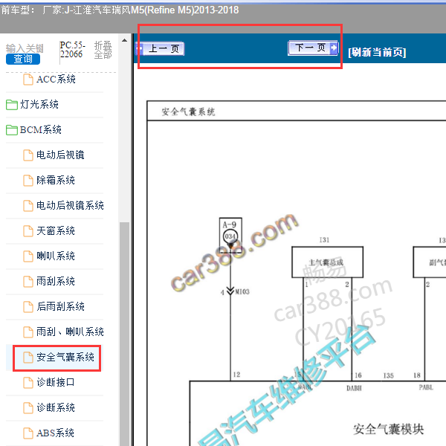This screenshot has height=446, width=446.
Task: Click the MI03 connector label
Action: point(242,291)
